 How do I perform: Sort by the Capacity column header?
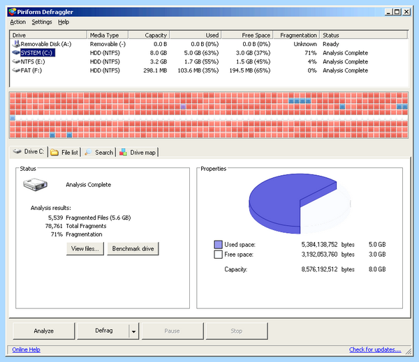pyautogui.click(x=149, y=36)
